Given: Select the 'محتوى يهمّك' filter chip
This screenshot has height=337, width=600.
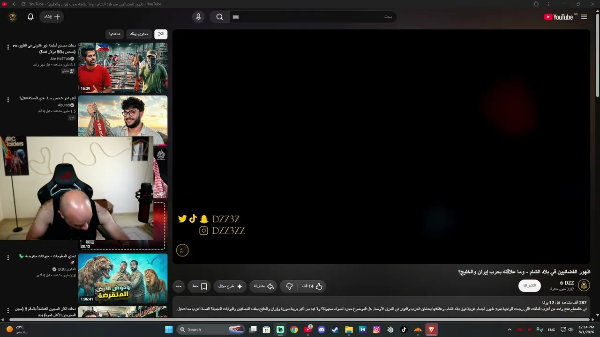Looking at the screenshot, I should pos(139,34).
